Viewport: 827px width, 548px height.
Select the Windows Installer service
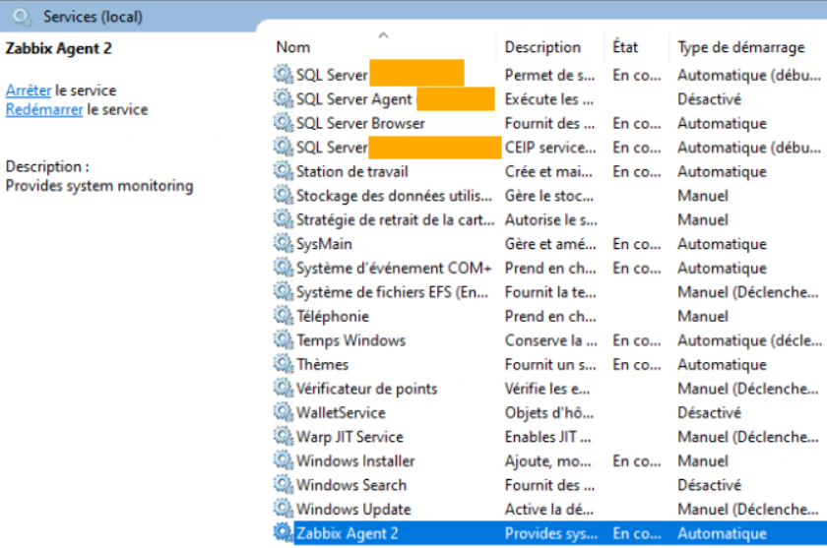pos(356,460)
